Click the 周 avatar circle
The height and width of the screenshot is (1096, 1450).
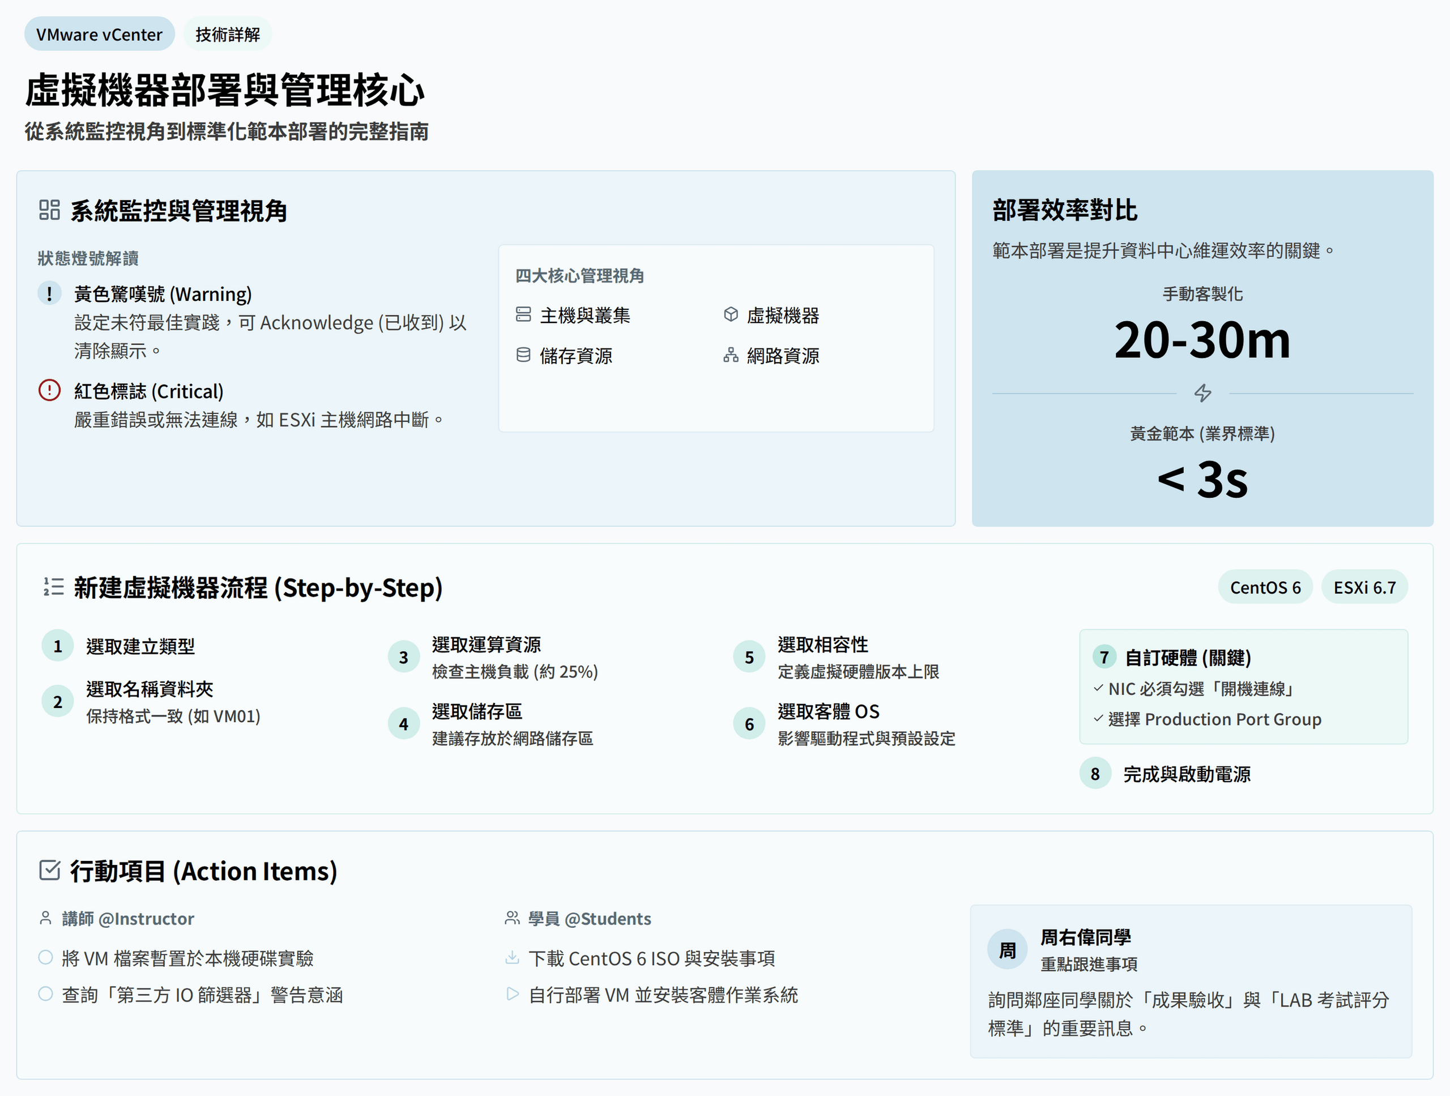tap(1007, 949)
